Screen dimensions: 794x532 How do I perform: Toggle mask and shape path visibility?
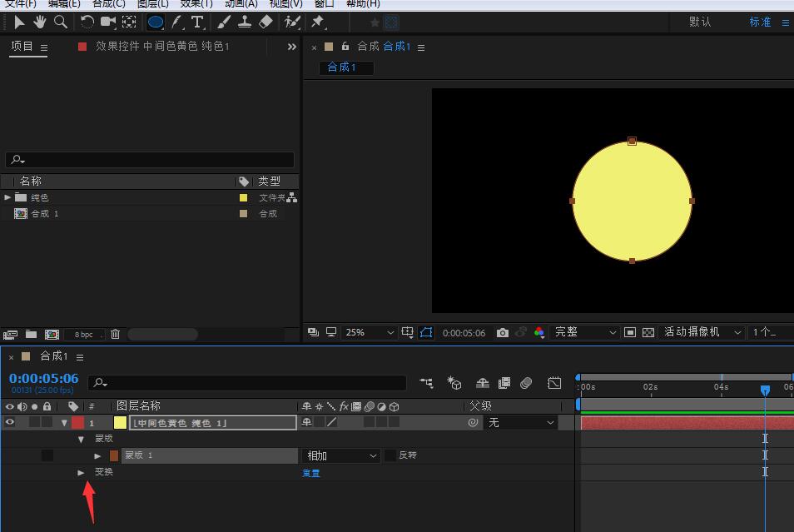tap(426, 332)
